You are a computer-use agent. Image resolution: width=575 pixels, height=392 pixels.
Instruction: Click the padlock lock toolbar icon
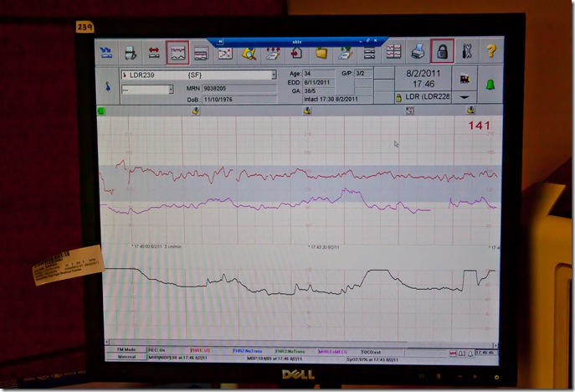click(x=442, y=50)
